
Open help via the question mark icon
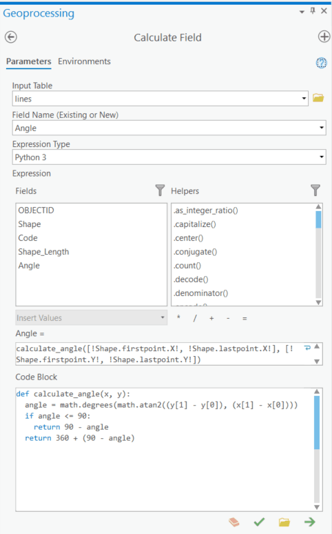point(322,63)
